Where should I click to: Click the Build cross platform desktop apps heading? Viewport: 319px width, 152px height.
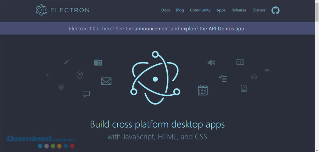(157, 124)
